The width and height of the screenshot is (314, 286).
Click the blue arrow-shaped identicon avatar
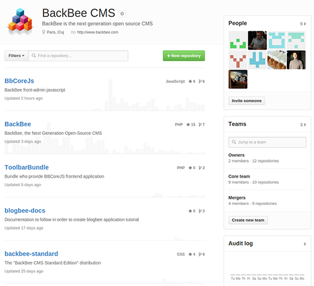[257, 60]
